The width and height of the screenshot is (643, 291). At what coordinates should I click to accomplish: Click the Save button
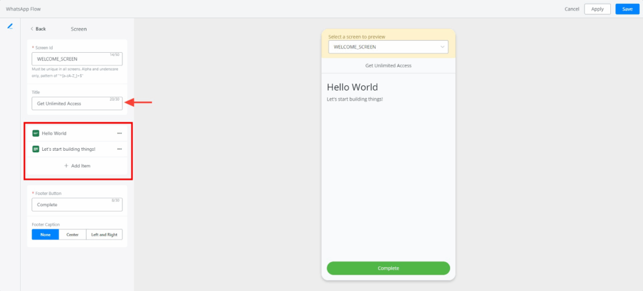tap(627, 9)
